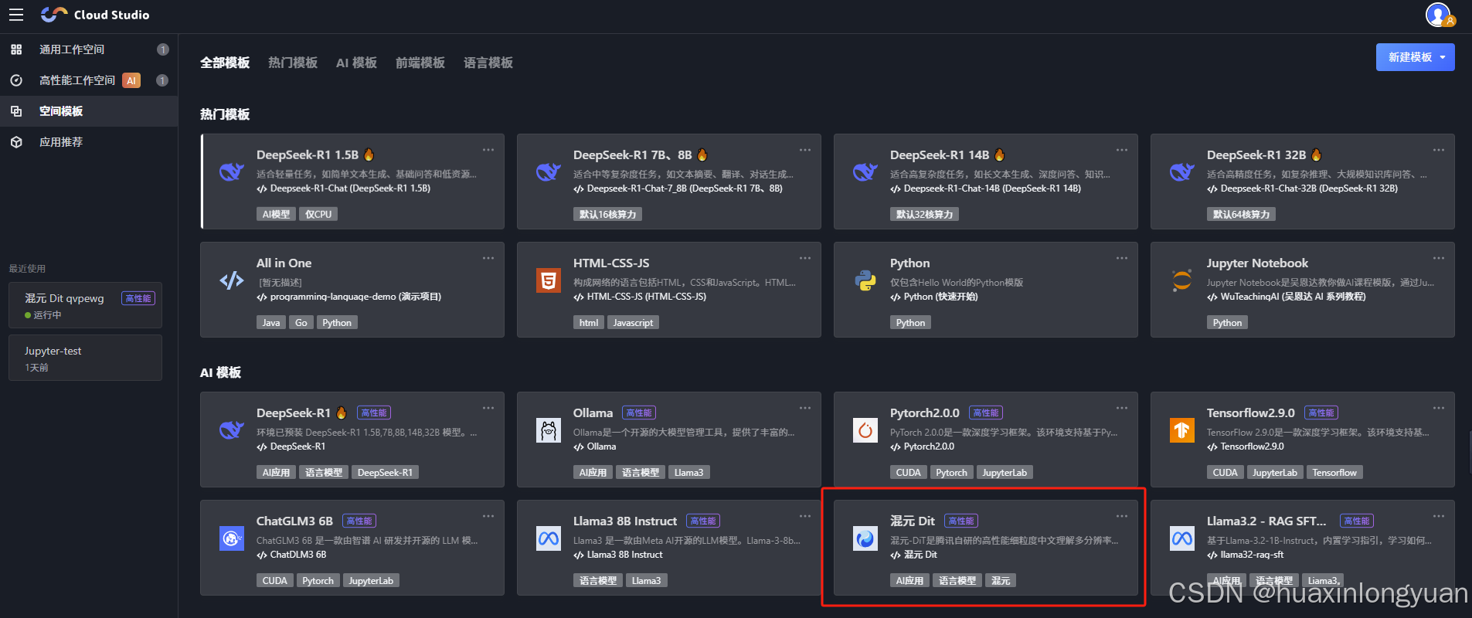1472x618 pixels.
Task: Open the user avatar menu
Action: (1440, 15)
